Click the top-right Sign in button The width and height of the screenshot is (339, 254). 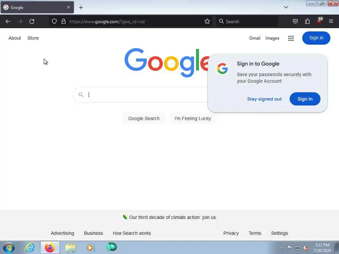316,38
